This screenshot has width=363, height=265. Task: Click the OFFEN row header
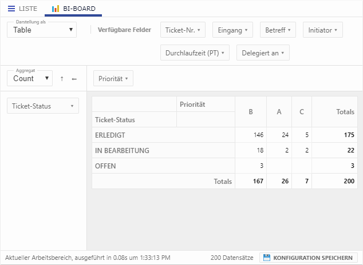point(106,166)
